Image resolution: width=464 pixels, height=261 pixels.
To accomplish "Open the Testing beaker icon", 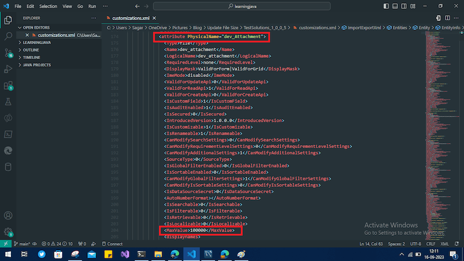I will coord(8,102).
